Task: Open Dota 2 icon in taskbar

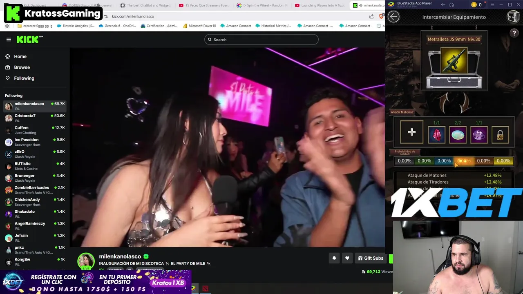Action: coord(205,289)
